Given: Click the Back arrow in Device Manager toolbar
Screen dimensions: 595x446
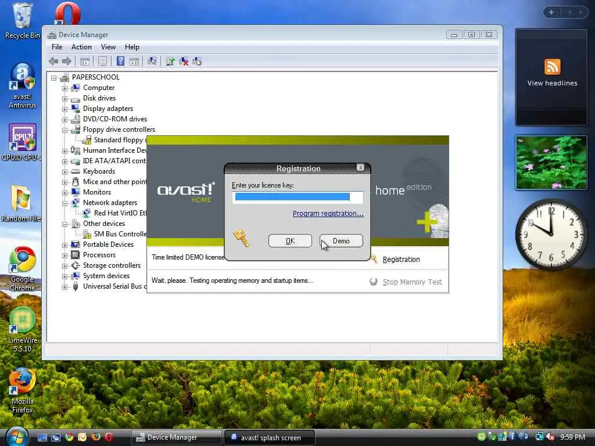Looking at the screenshot, I should click(x=53, y=61).
